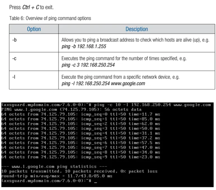The image size is (216, 190).
Task: Click the terminal row with icmp_seq=2 time=62.0 ms
Action: click(81, 124)
